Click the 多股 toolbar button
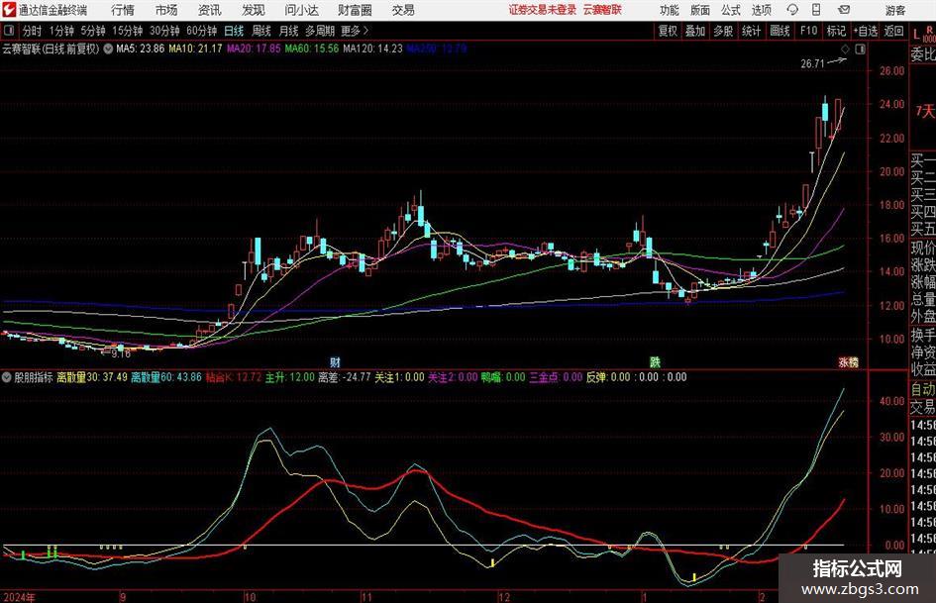This screenshot has width=936, height=603. point(723,31)
